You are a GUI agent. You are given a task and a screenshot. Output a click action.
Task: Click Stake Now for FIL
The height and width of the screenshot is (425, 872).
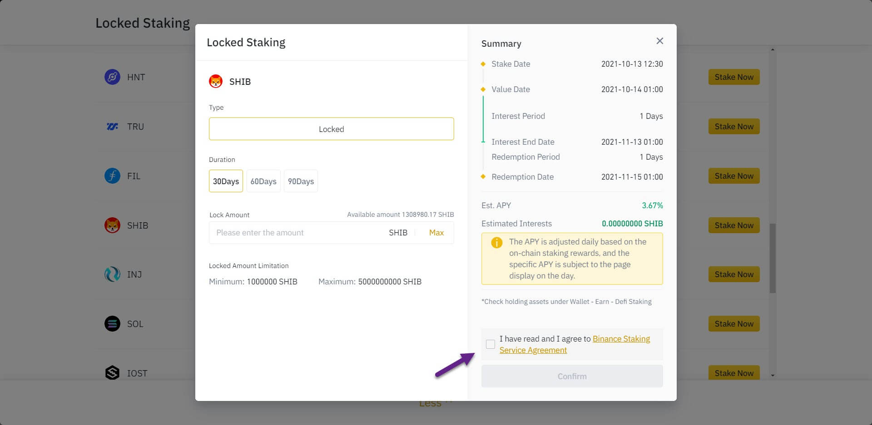click(x=734, y=176)
